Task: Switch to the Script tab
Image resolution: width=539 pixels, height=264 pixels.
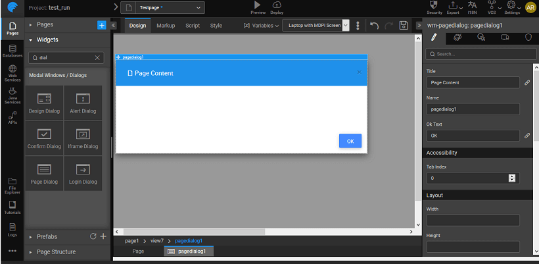Action: coord(193,26)
